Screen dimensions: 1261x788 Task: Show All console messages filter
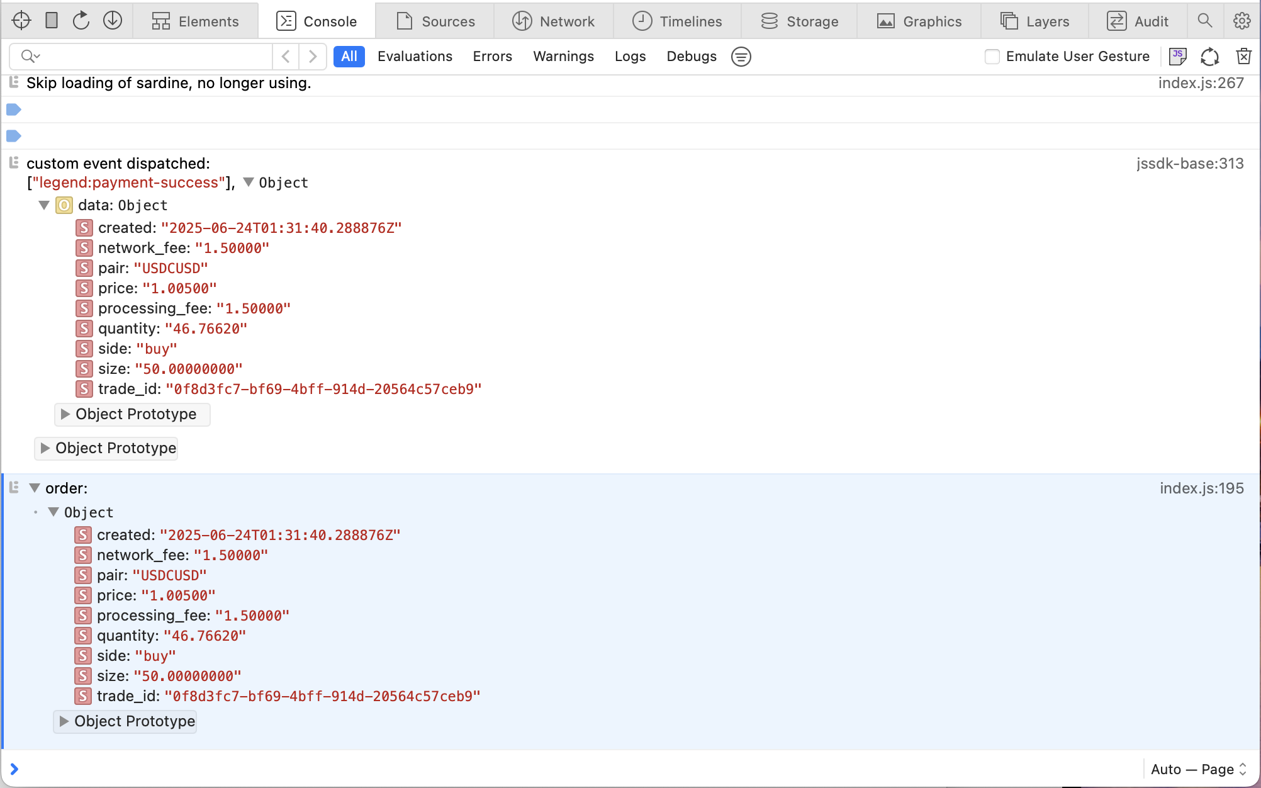pos(349,57)
